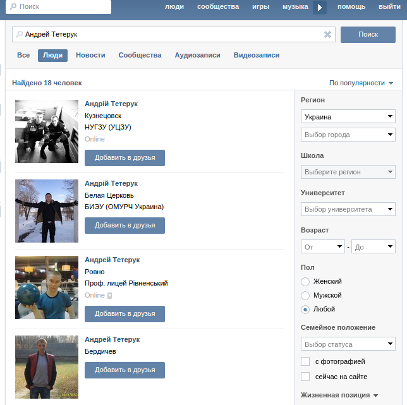The image size is (407, 405).
Task: Open profile name of Бердичев Андрей Тетерук
Action: click(x=112, y=339)
